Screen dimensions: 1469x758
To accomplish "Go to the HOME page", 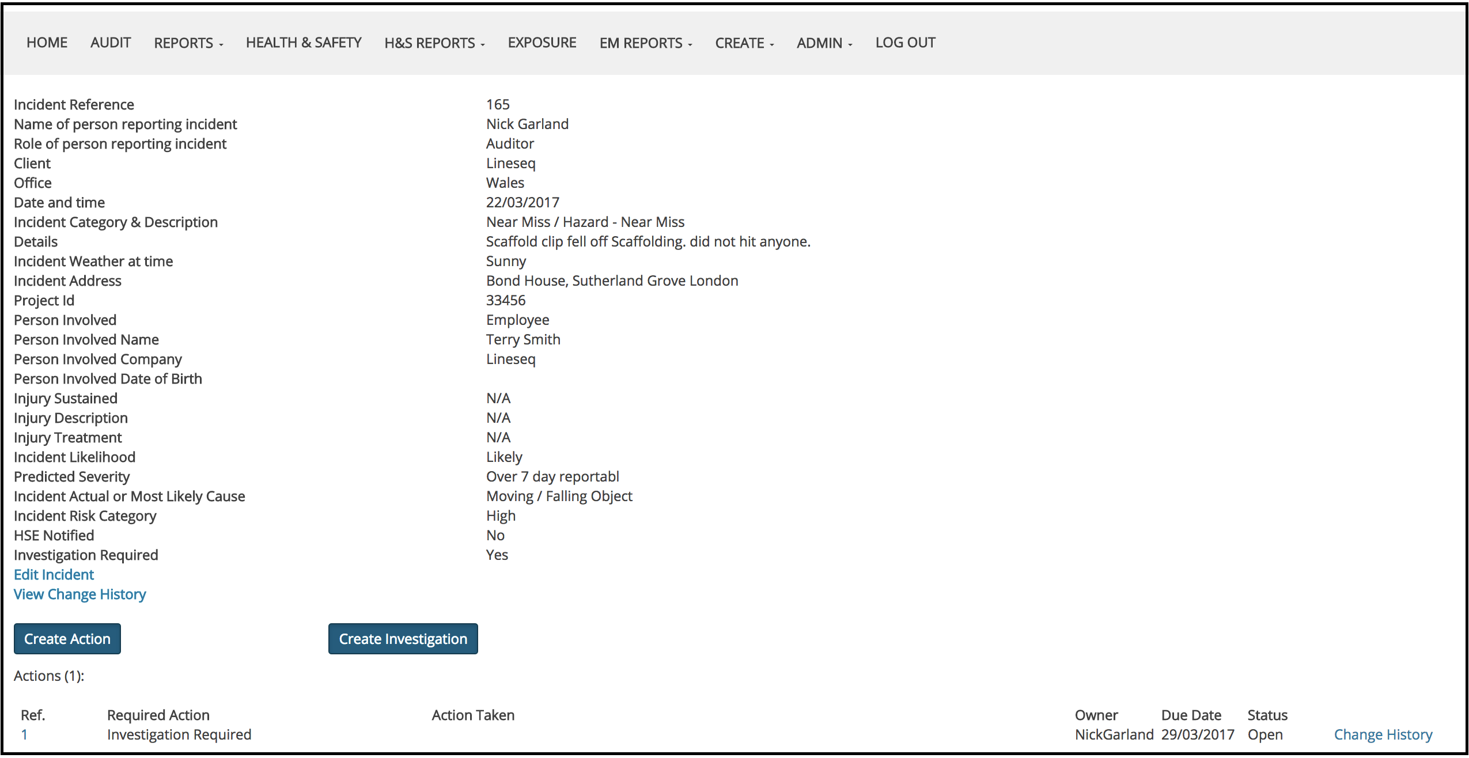I will pos(47,43).
